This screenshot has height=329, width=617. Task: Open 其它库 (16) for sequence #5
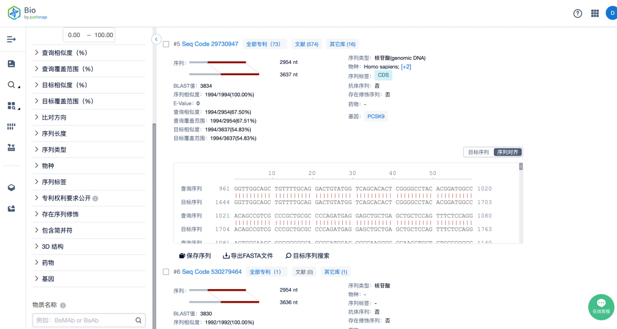point(342,44)
